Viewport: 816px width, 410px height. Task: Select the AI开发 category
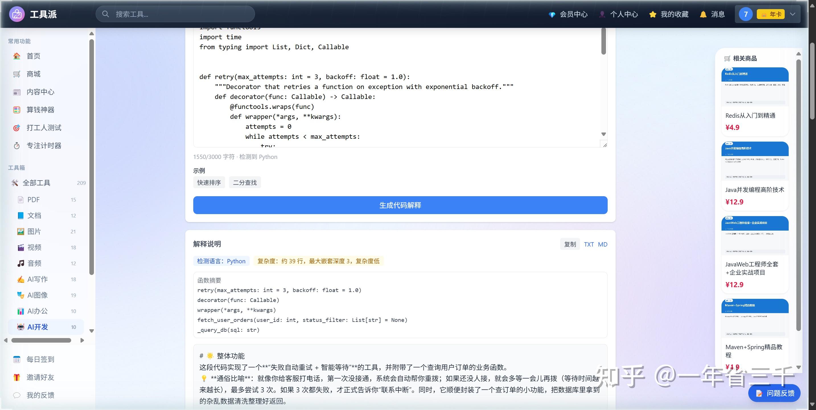pyautogui.click(x=46, y=327)
